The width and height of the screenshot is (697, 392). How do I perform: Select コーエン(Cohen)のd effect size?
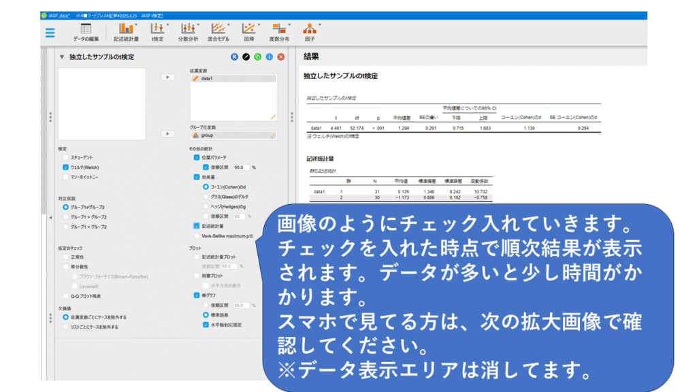click(206, 187)
